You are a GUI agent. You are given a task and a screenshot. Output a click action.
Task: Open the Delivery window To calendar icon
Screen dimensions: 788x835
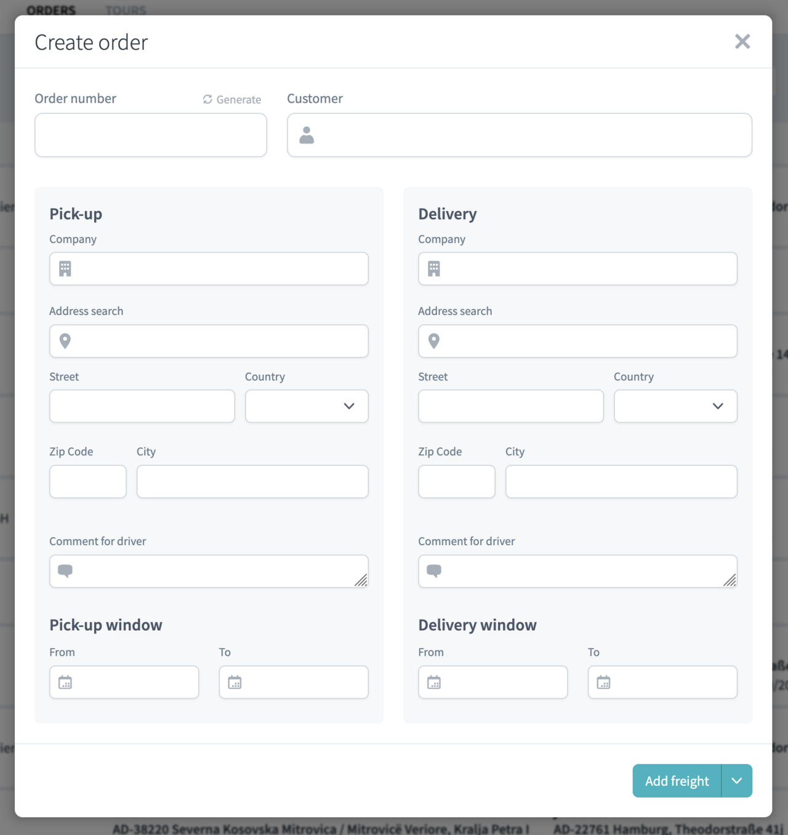pos(603,682)
